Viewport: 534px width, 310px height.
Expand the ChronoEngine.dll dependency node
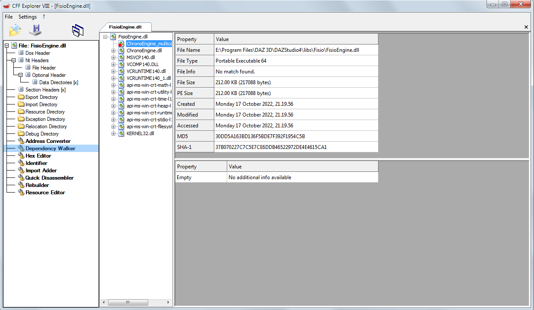click(x=114, y=51)
